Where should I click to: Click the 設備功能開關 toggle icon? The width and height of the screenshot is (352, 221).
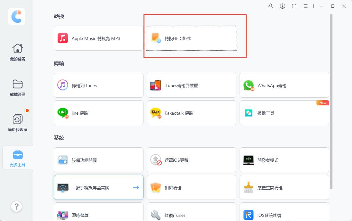63,160
